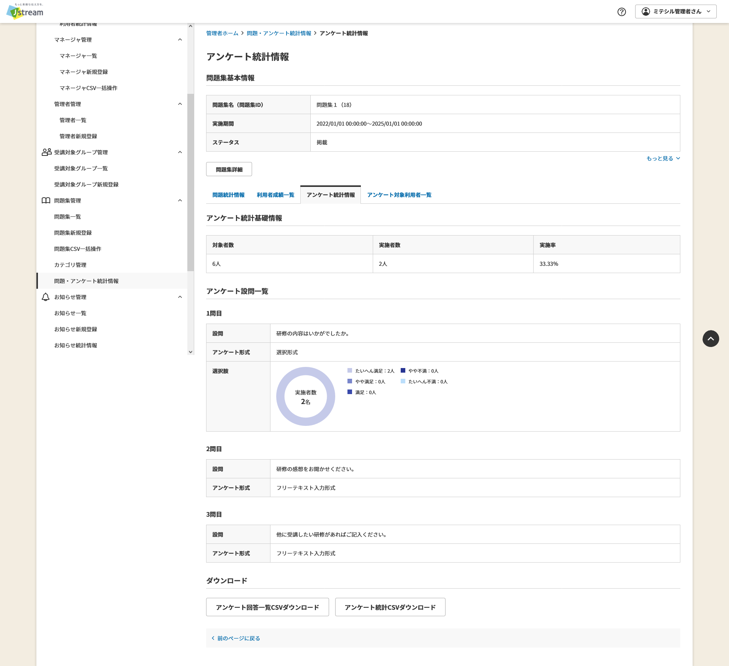
Task: Click やや満足 legend color swatch
Action: 350,381
